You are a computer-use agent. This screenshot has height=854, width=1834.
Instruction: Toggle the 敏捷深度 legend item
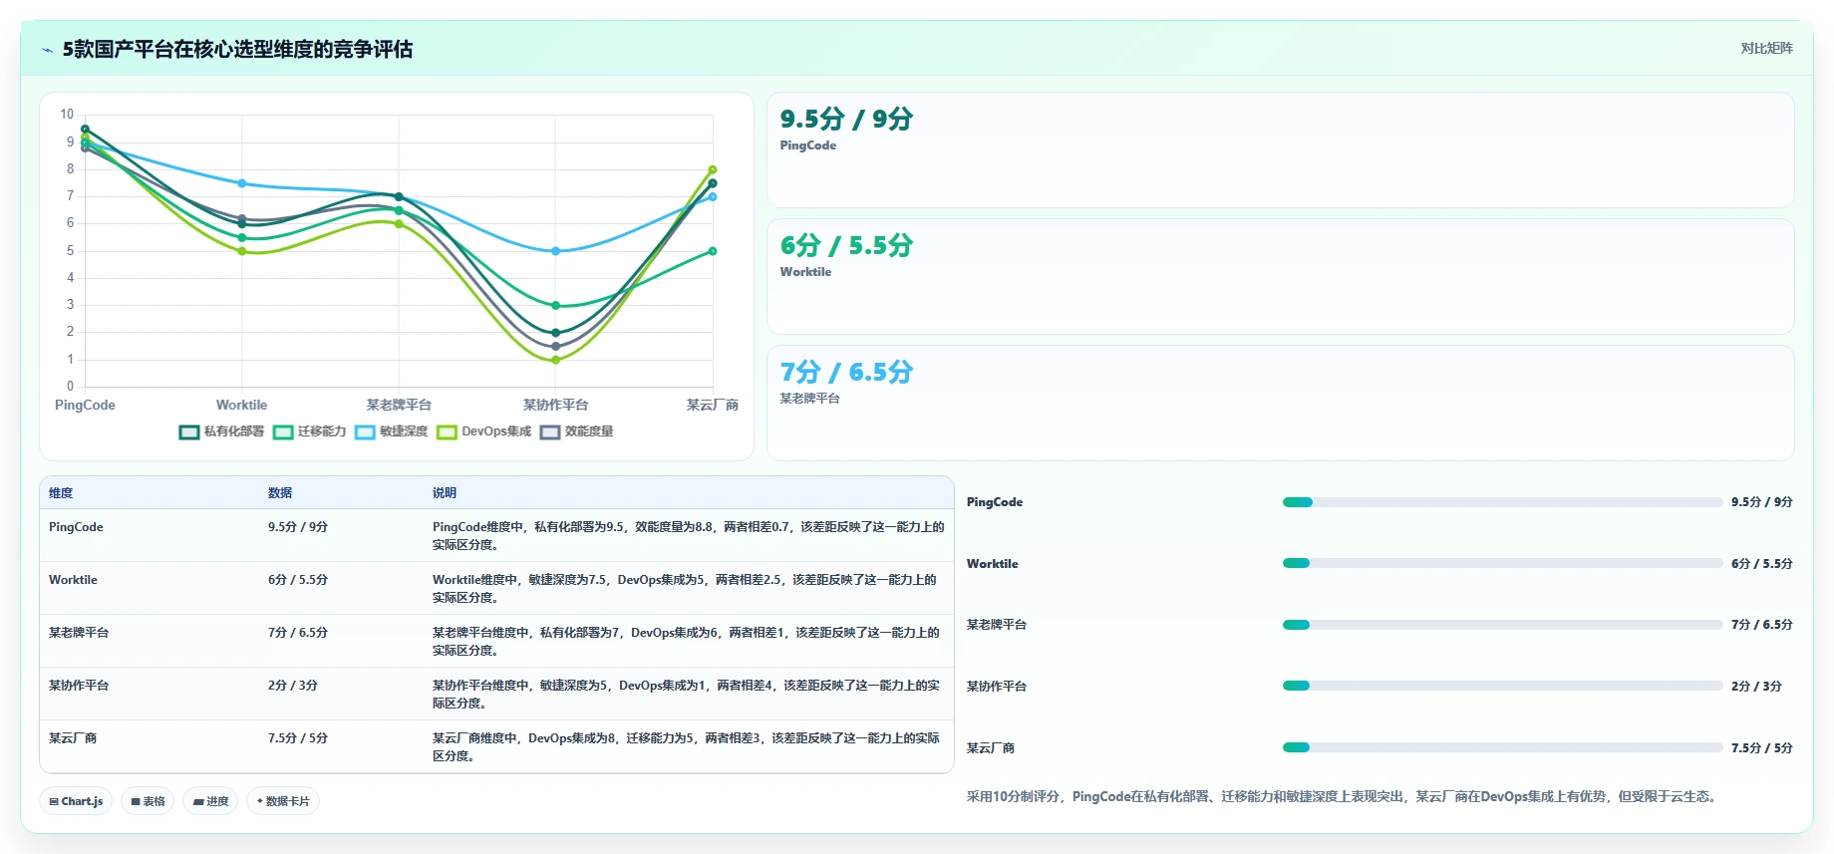[392, 431]
